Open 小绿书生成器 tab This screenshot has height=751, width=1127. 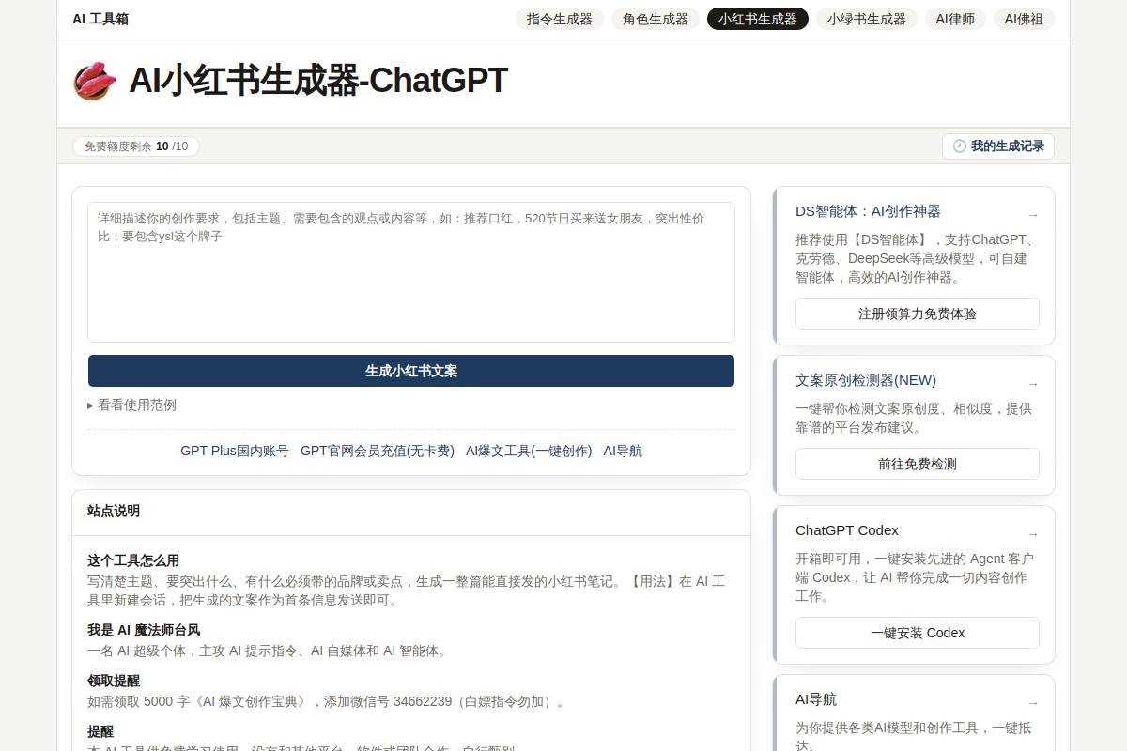point(867,19)
